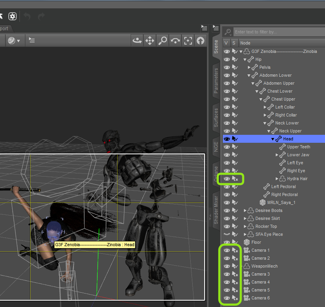Screen dimensions: 325x307
Task: Click the orbit camera rotate icon
Action: (137, 40)
